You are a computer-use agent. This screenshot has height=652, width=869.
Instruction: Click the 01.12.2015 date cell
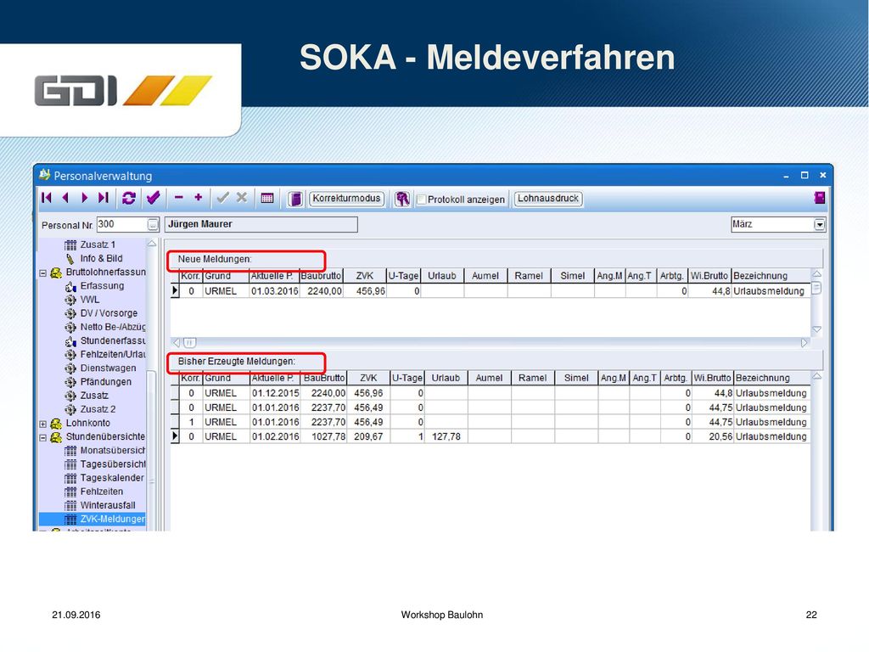point(276,393)
